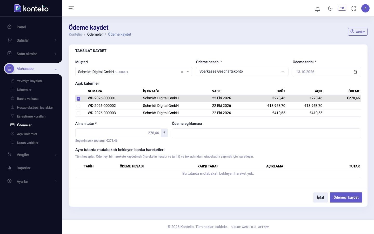This screenshot has width=374, height=234.
Task: Check invoice WD-2026-000002 checkbox
Action: click(x=78, y=106)
